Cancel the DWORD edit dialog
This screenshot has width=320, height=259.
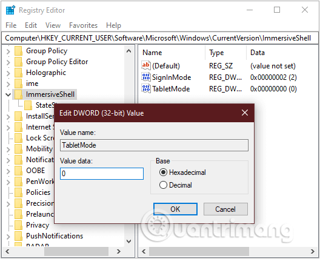point(225,209)
